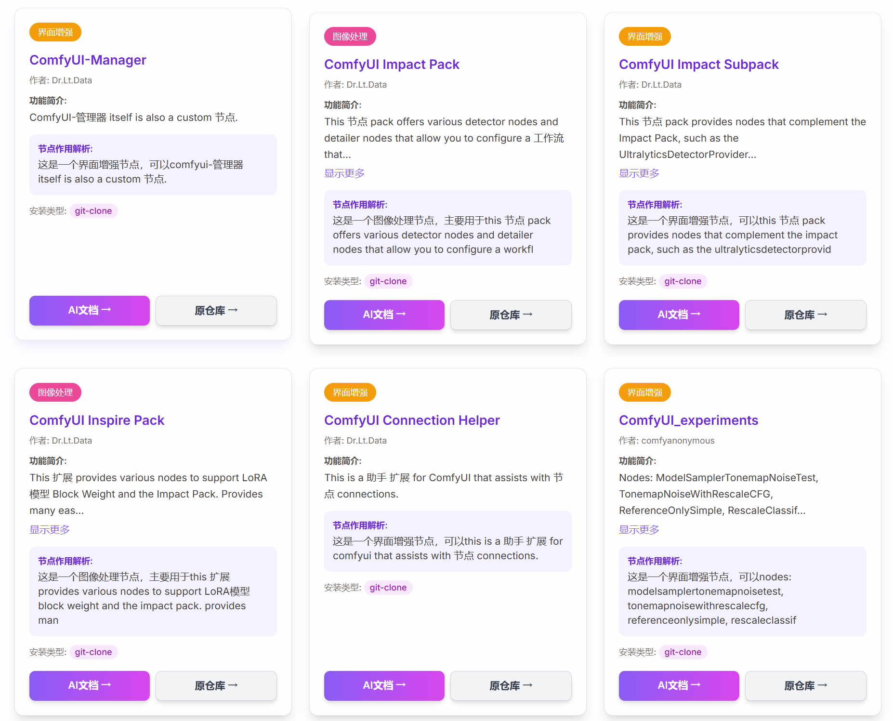This screenshot has height=721, width=893.
Task: Click the ComfyUI_experiments title
Action: coord(688,420)
